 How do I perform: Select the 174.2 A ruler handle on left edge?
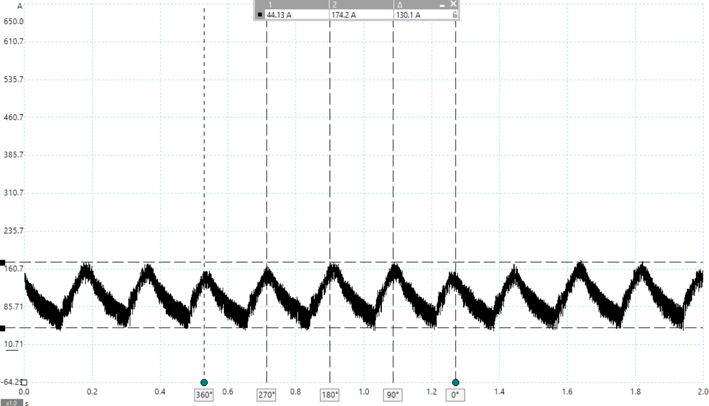(3, 263)
